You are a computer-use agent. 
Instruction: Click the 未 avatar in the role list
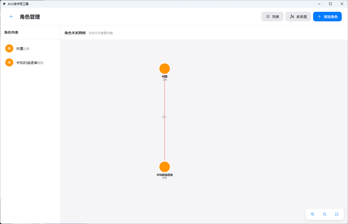[9, 63]
